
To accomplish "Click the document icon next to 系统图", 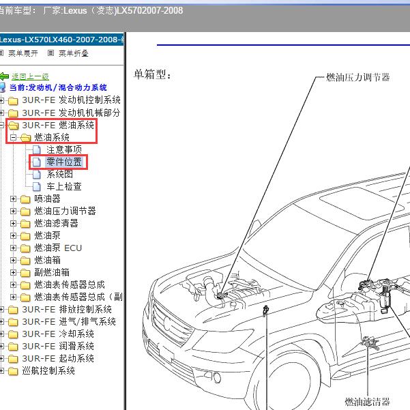I will click(37, 175).
